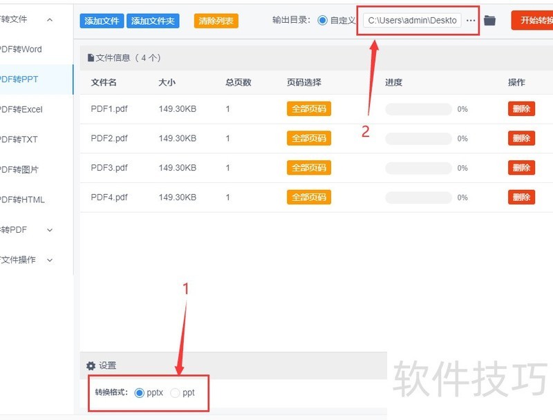Delete PDF3.pdf using its 删除 button
Screen dimensions: 553x420
pos(521,167)
